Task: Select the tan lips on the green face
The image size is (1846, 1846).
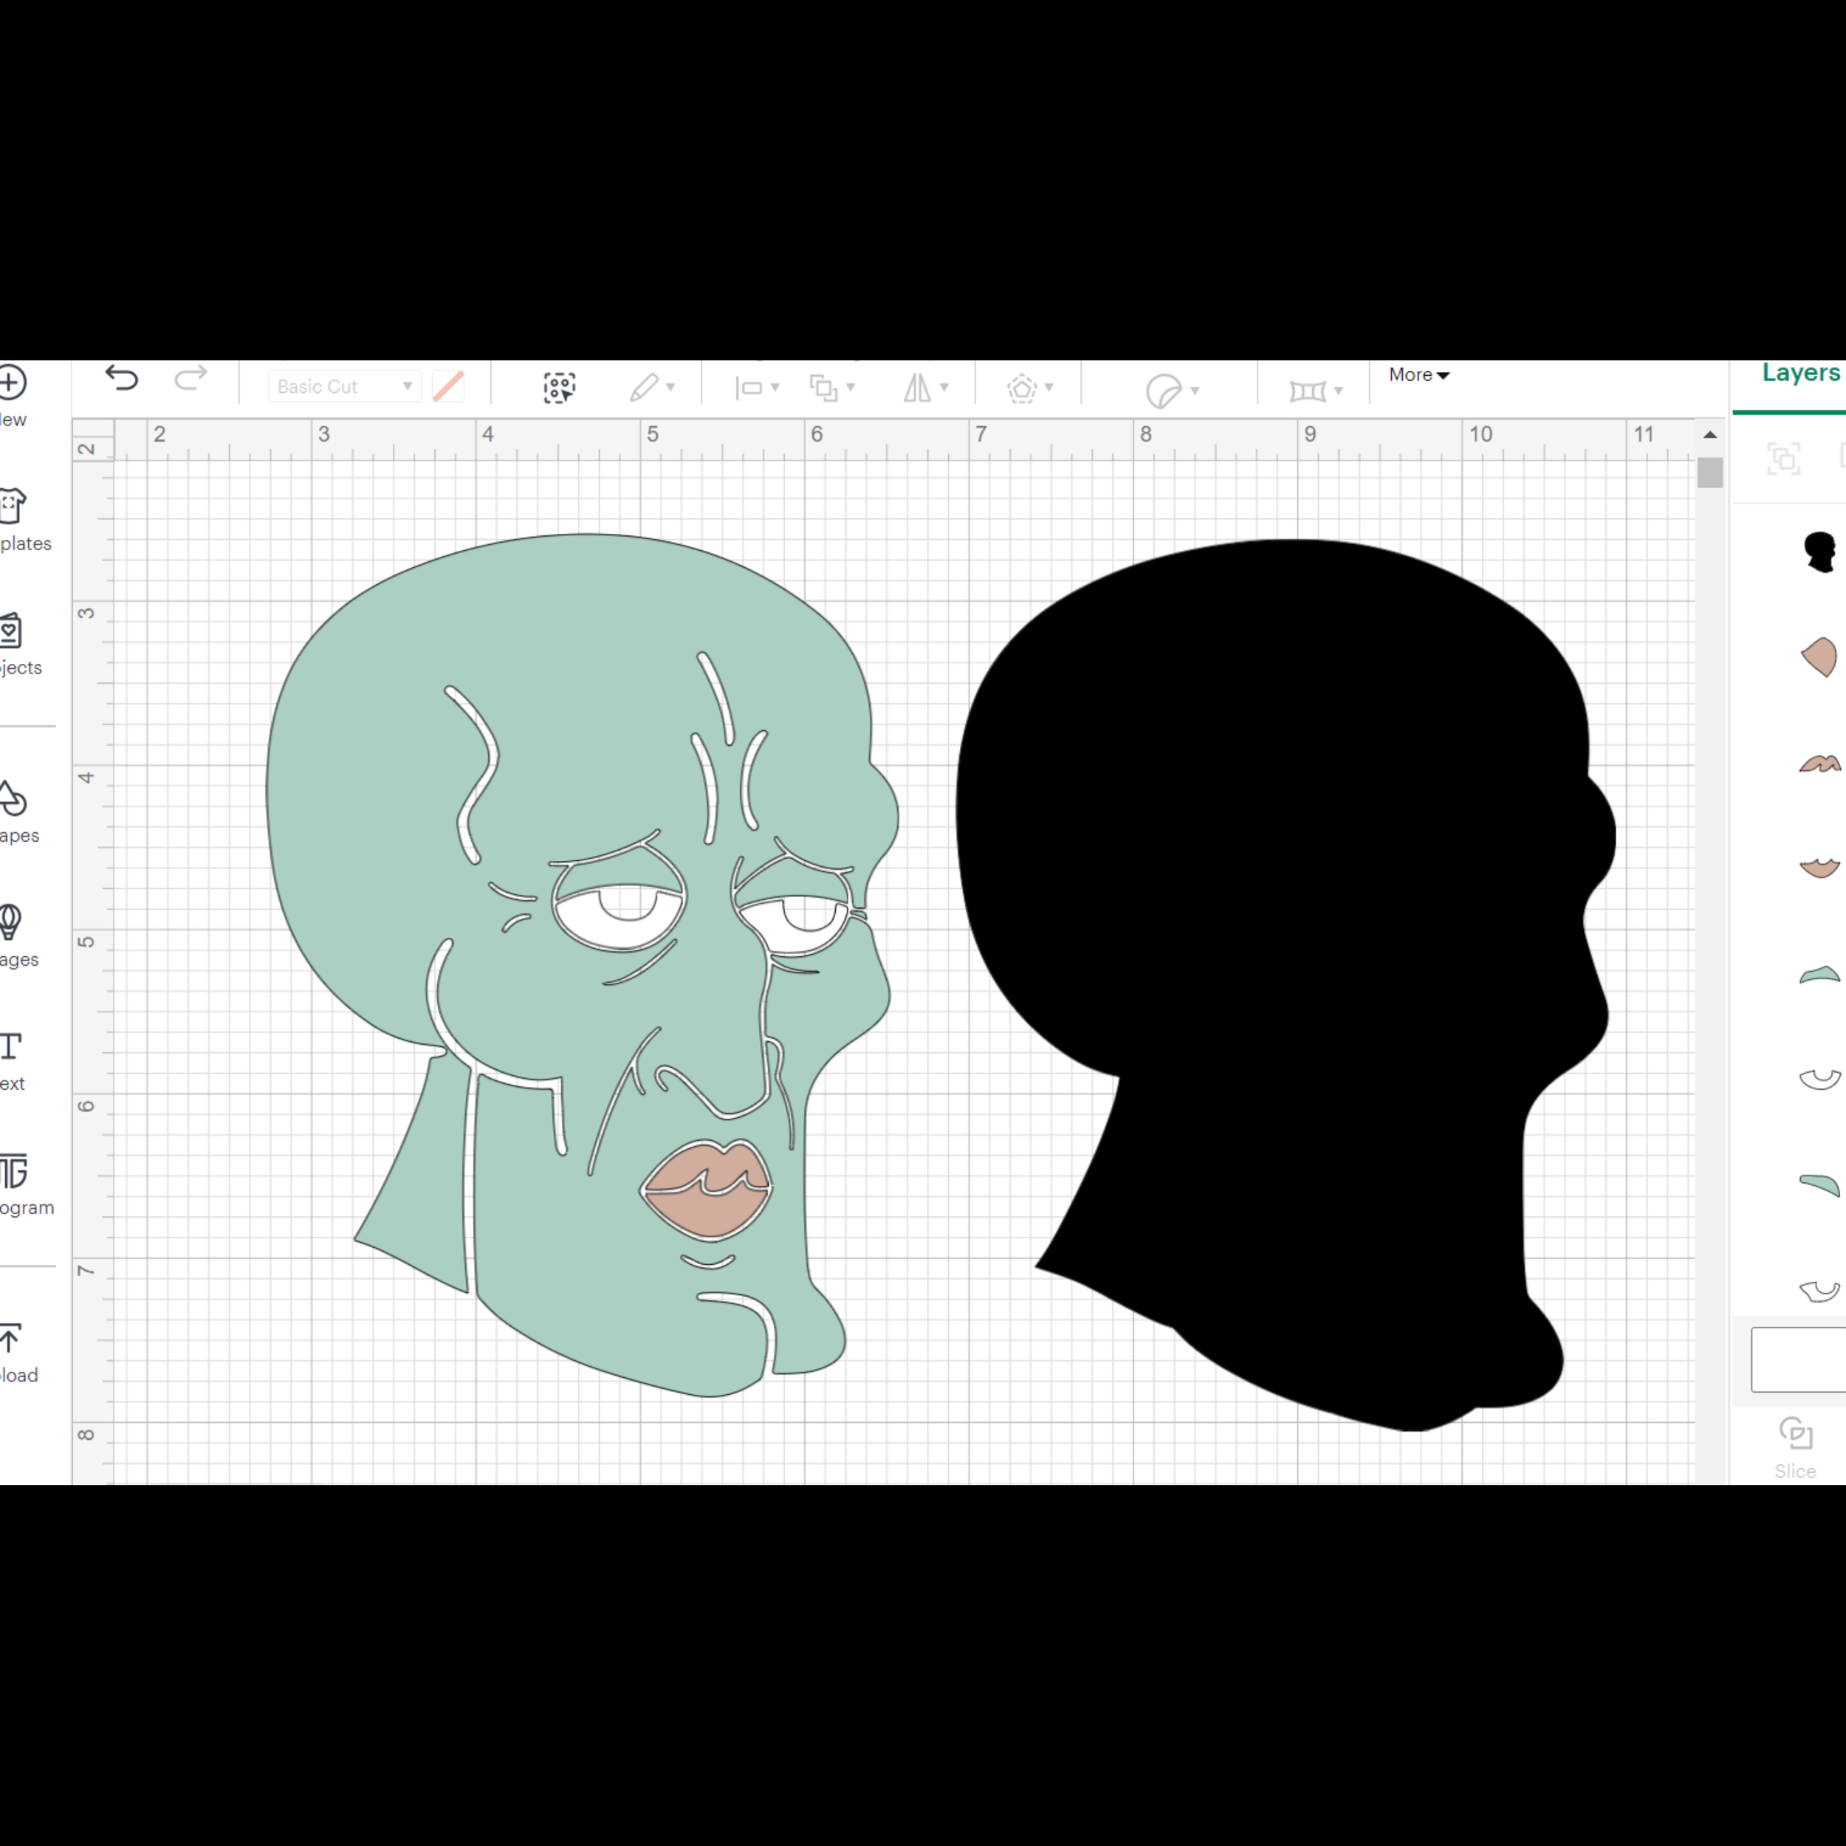Action: tap(706, 1190)
